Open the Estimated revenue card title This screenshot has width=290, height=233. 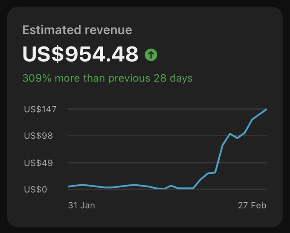[77, 30]
